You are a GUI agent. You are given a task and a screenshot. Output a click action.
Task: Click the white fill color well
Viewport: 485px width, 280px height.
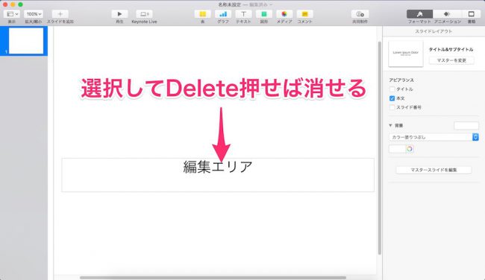397,149
